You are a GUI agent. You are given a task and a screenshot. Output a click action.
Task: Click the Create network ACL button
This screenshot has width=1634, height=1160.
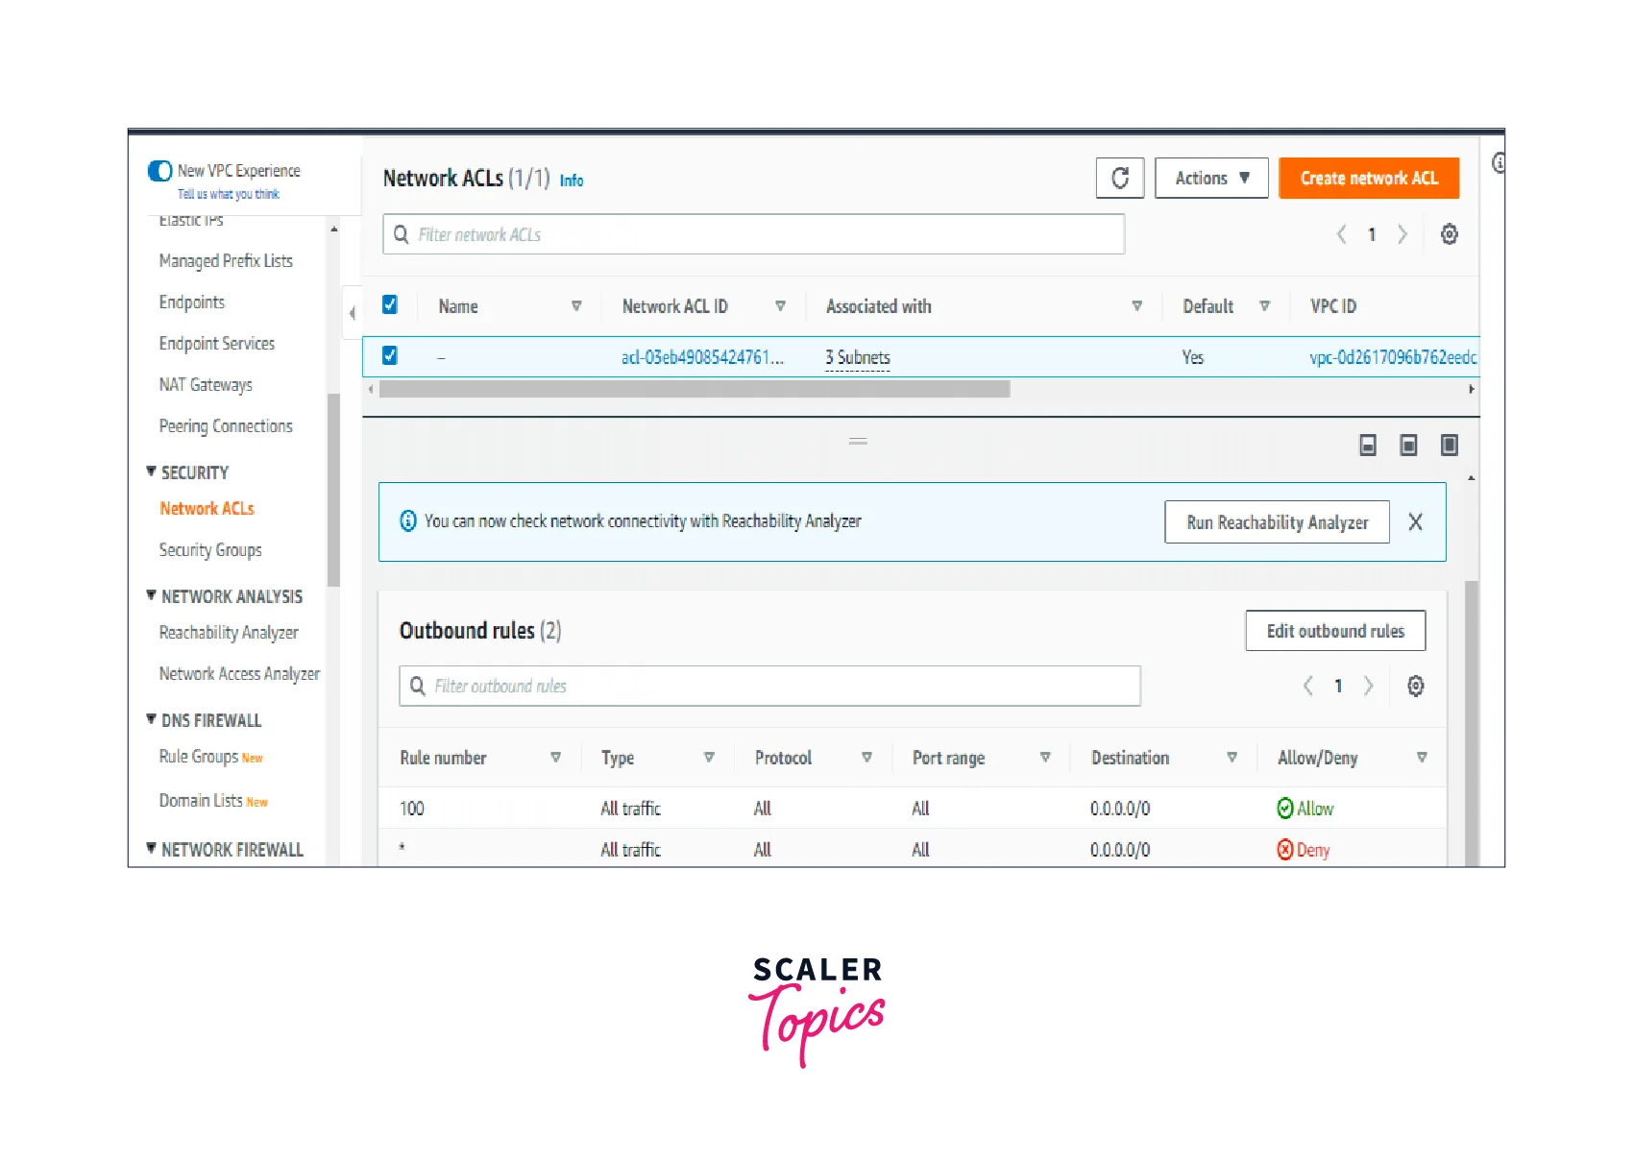(1368, 179)
